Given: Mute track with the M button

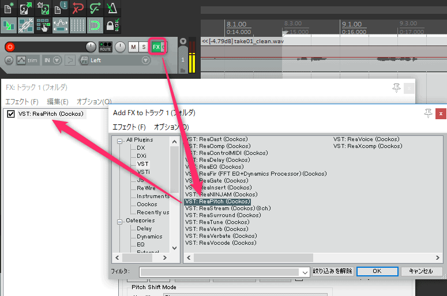Looking at the screenshot, I should [x=133, y=47].
